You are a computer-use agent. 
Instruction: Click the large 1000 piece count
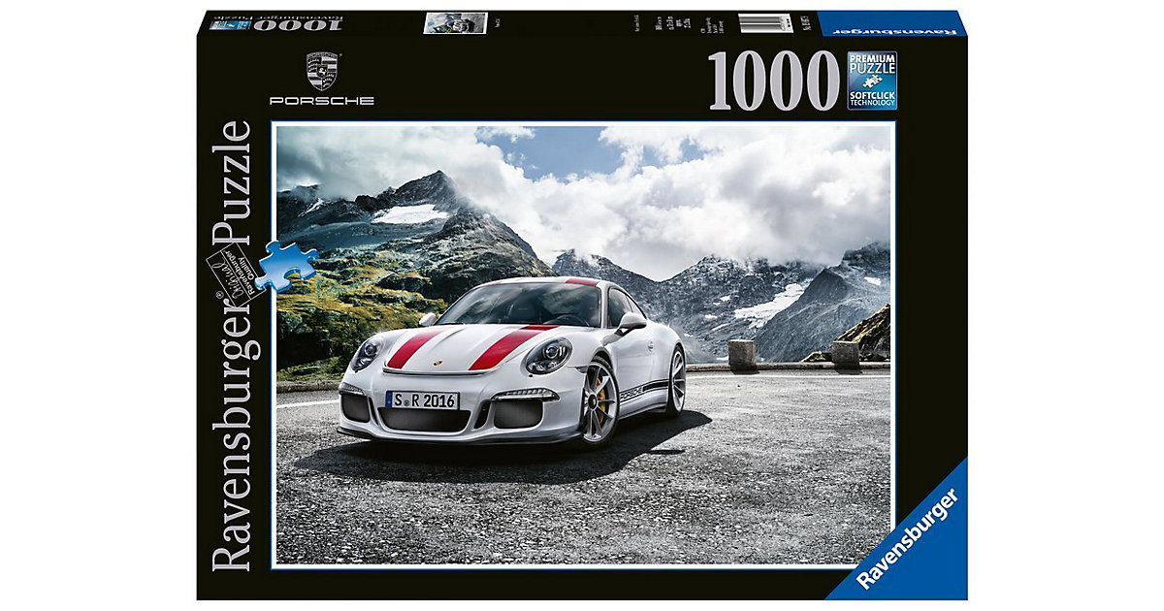tap(773, 80)
